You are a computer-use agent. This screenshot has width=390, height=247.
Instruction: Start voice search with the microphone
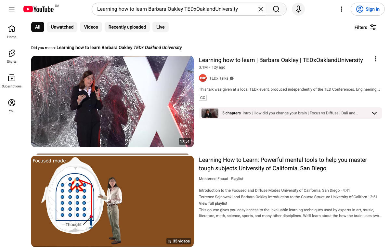(298, 9)
